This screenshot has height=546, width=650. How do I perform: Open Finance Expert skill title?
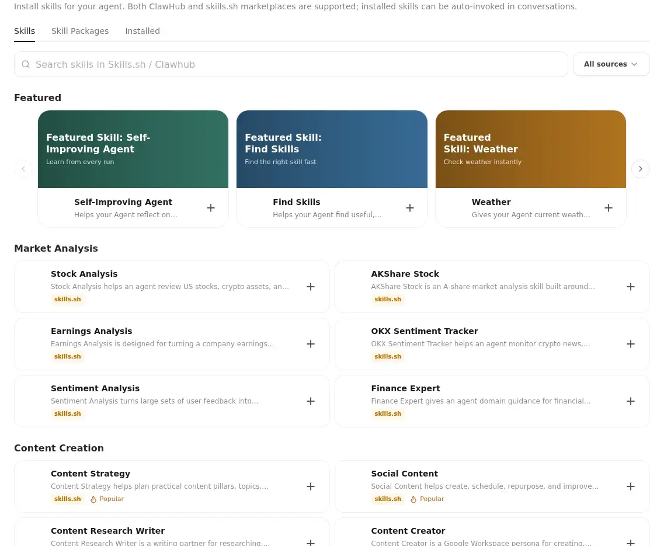[405, 388]
